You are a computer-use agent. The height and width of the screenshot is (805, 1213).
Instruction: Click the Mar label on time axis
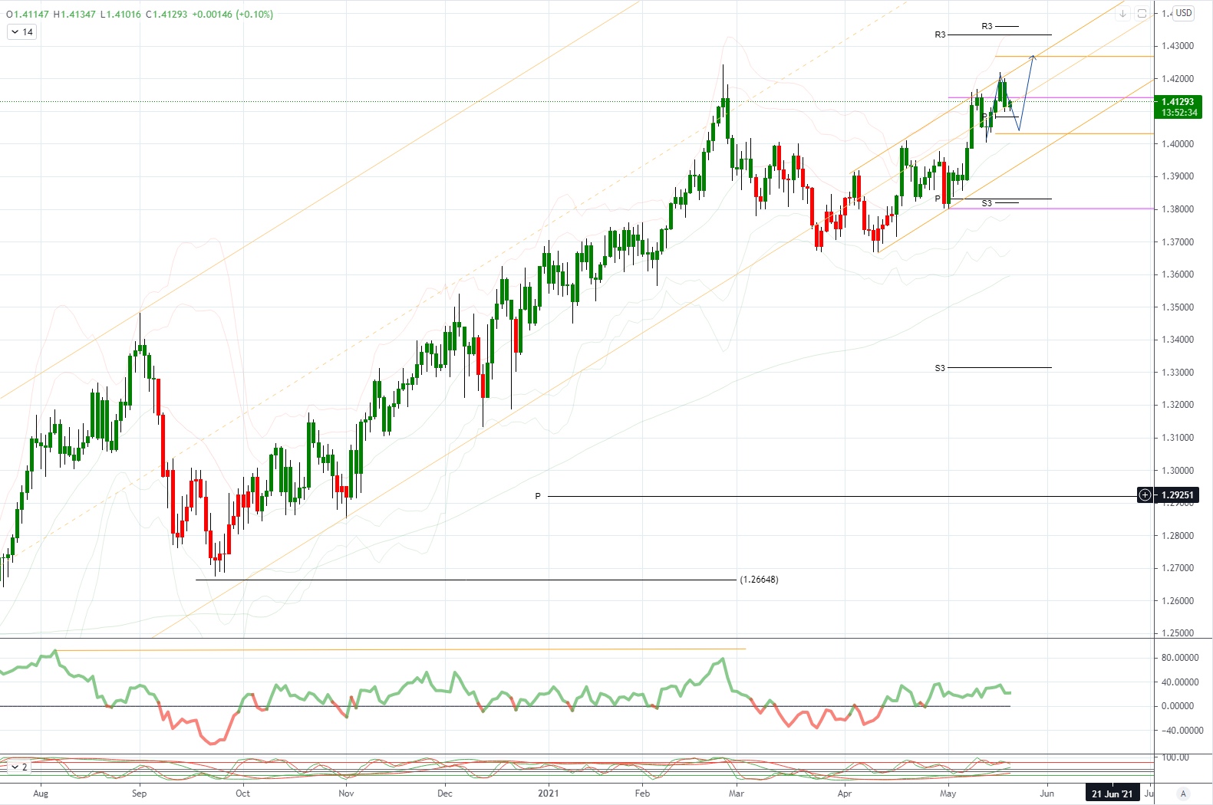coord(737,793)
